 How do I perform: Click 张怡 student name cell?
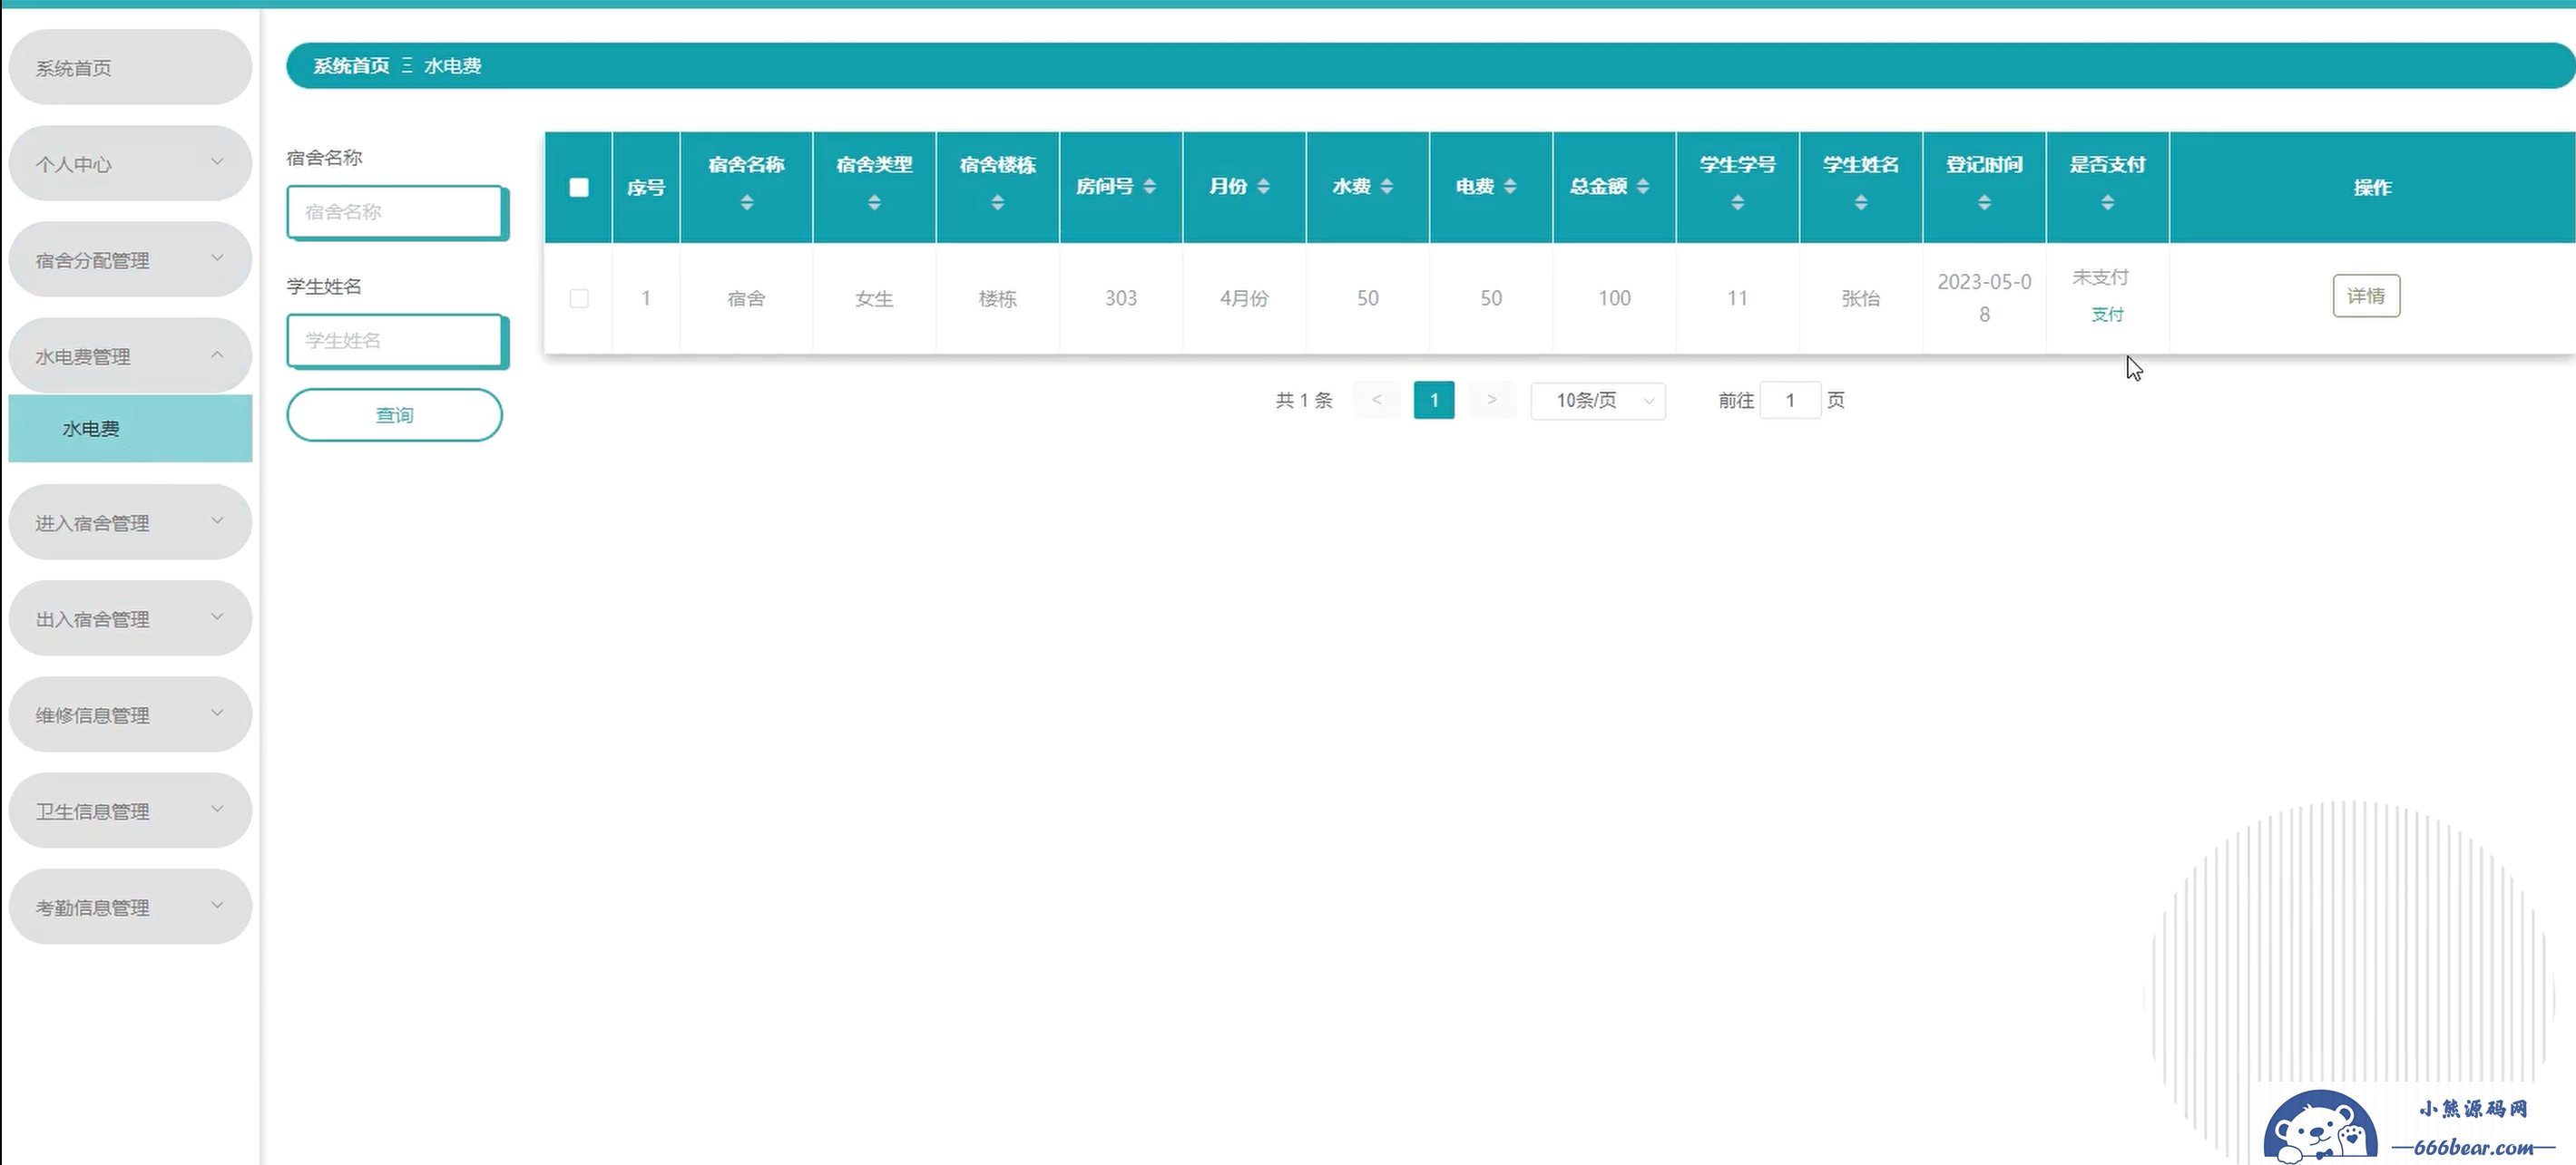pyautogui.click(x=1860, y=297)
